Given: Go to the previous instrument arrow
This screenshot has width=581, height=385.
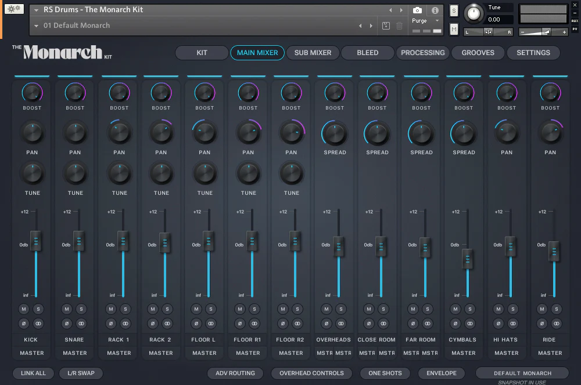Looking at the screenshot, I should 390,10.
